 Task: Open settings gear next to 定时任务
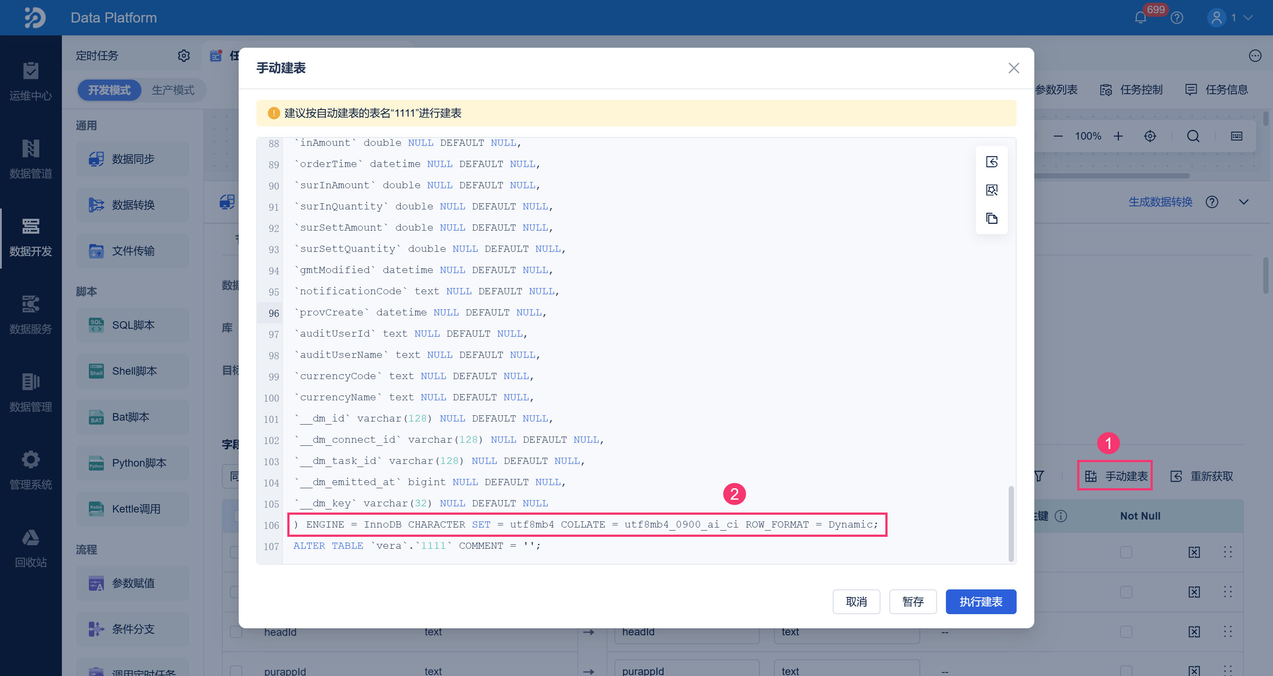184,55
